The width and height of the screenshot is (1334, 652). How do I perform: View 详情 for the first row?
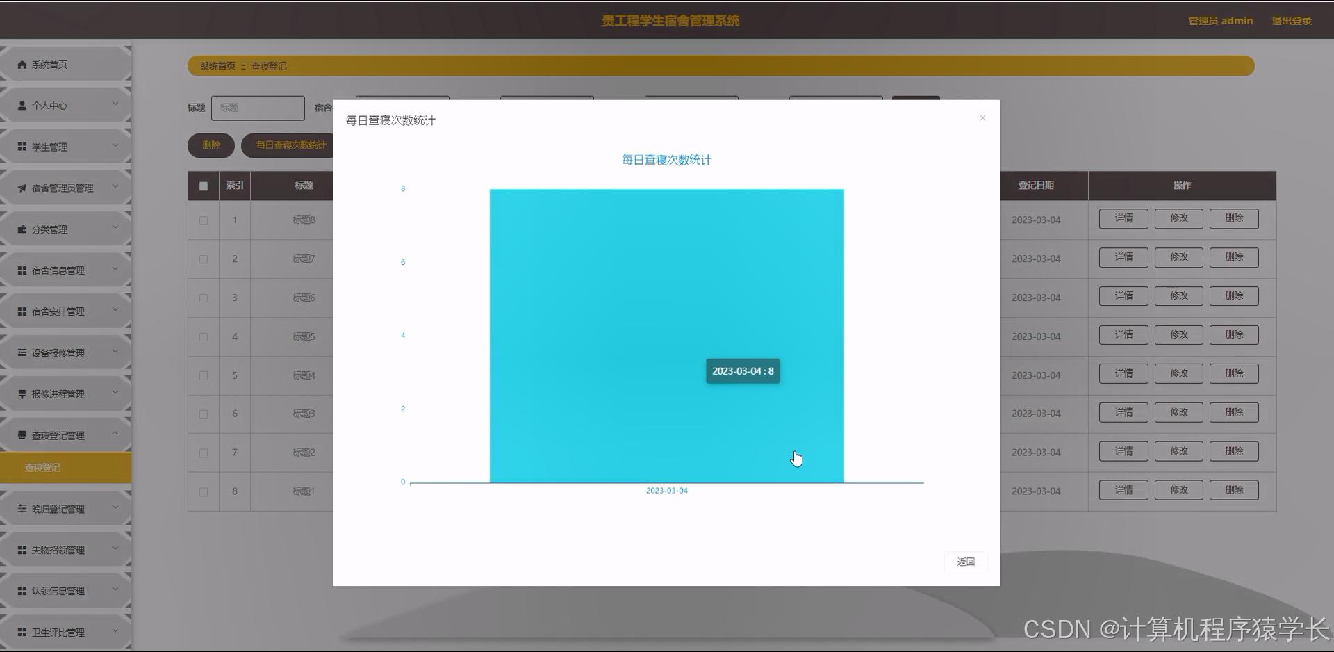click(x=1123, y=219)
